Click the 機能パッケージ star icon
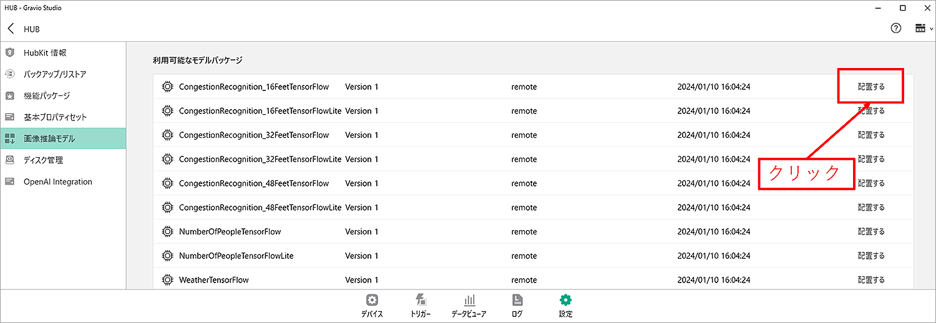Screen dimensions: 936x323 [x=9, y=95]
